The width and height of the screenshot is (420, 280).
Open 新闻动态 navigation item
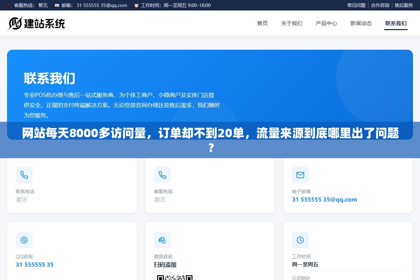361,23
